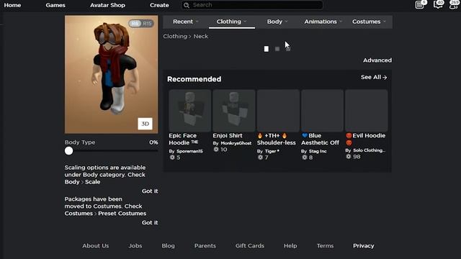Open the Terms footer link
This screenshot has height=259, width=461.
tap(325, 246)
